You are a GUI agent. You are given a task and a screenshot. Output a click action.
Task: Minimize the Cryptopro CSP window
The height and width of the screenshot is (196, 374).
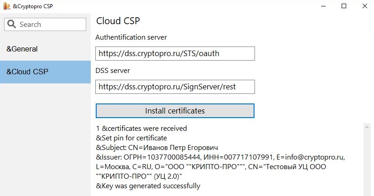[x=323, y=6]
